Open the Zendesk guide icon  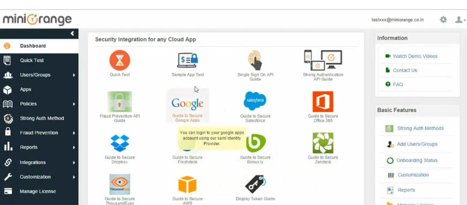[x=323, y=143]
